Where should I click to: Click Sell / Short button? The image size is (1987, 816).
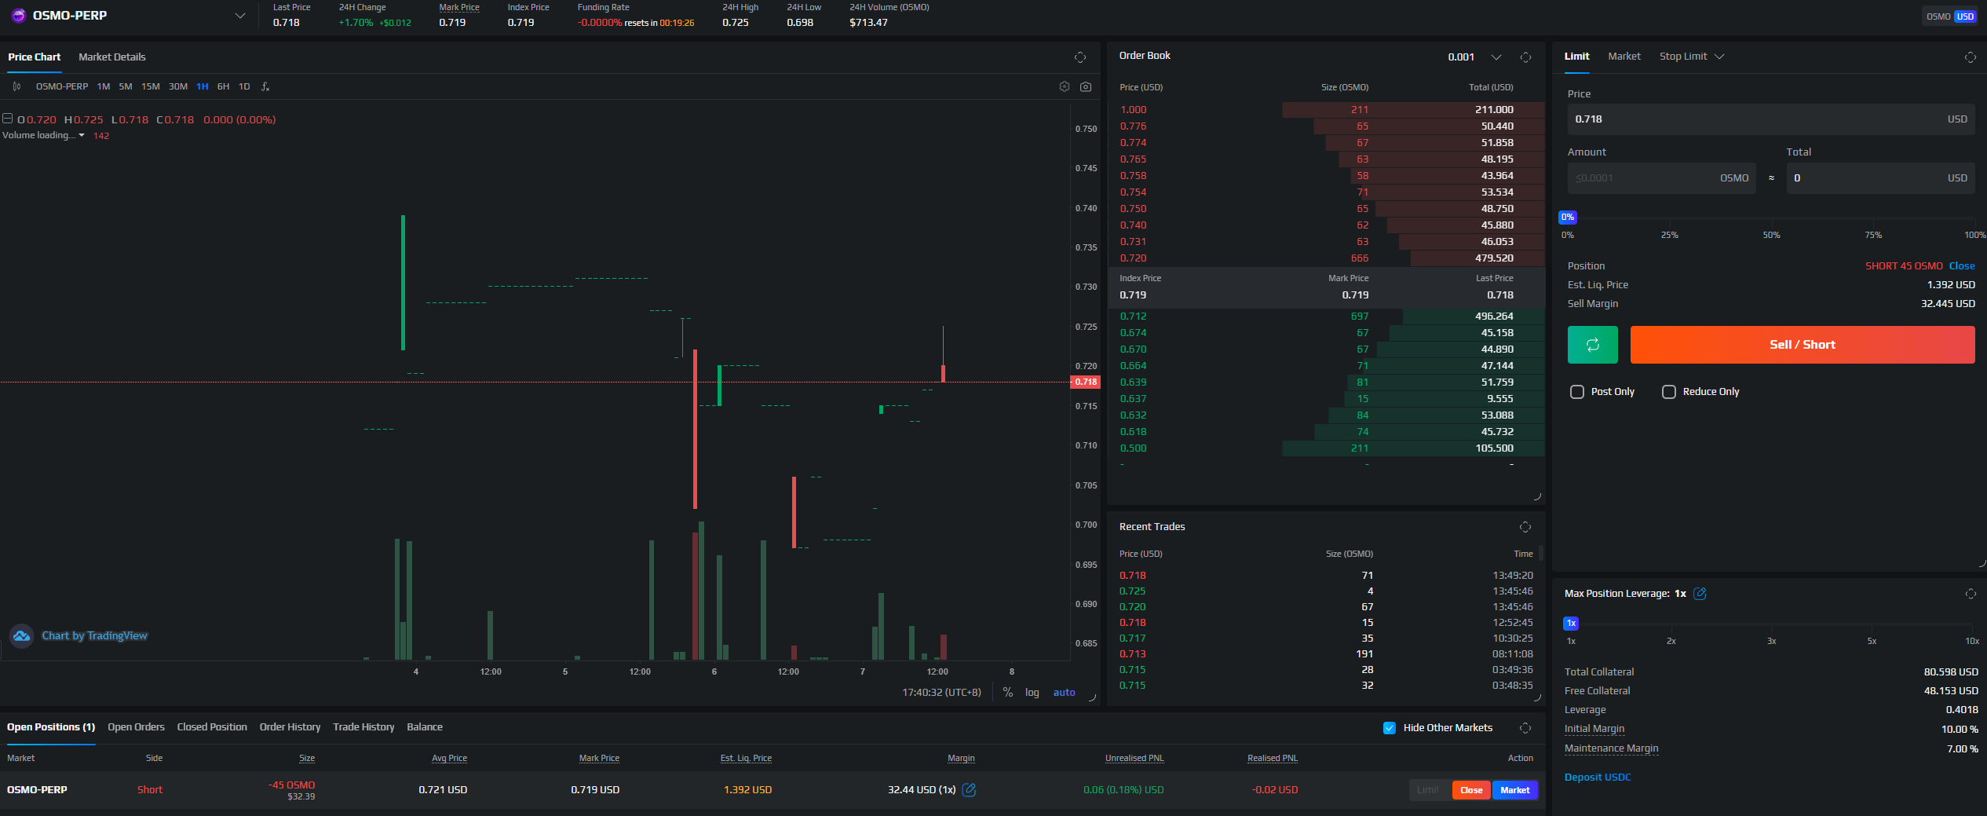click(x=1803, y=345)
